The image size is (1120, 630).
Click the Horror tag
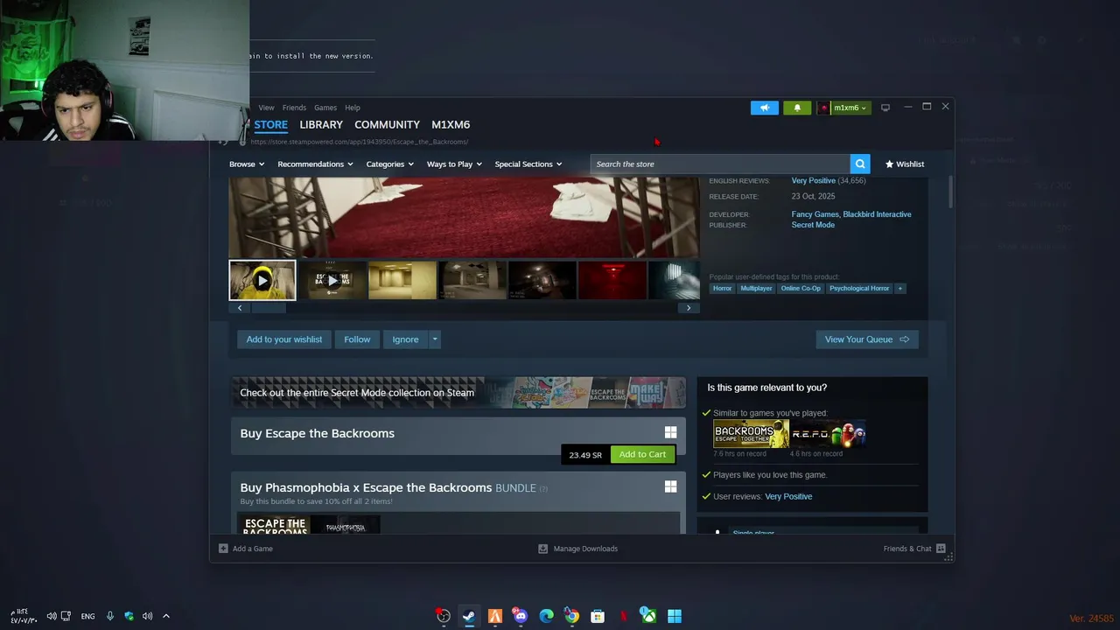(722, 288)
